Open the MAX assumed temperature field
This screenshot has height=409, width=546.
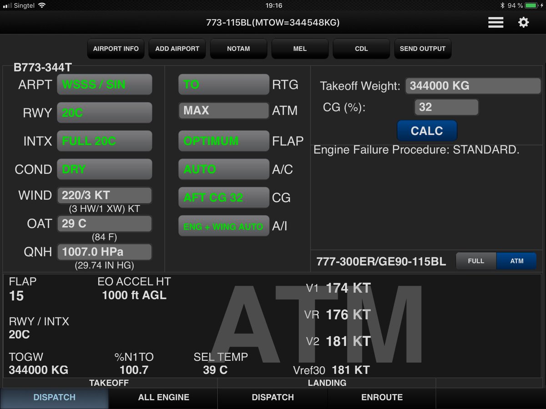(223, 110)
